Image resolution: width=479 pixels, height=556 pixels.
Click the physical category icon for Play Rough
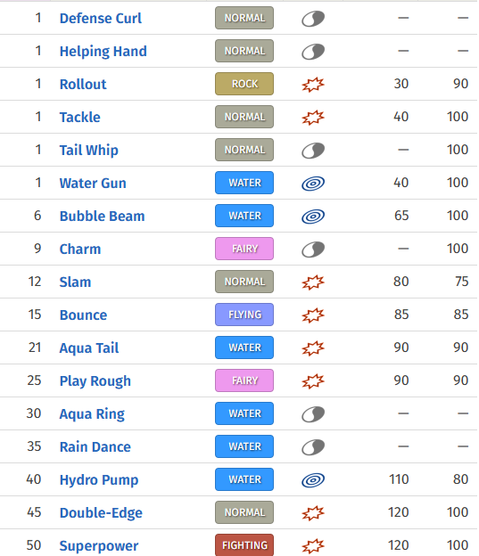click(313, 381)
